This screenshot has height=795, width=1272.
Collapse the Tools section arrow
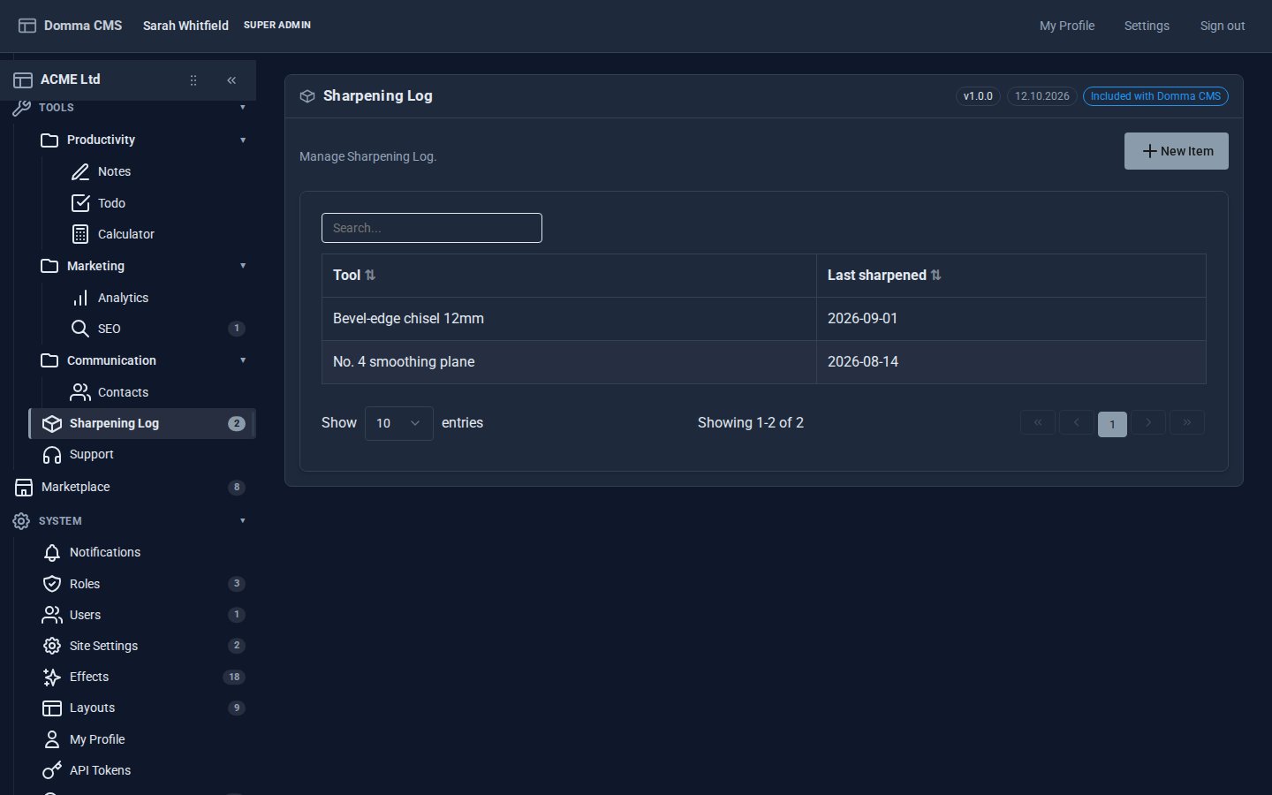pos(243,108)
